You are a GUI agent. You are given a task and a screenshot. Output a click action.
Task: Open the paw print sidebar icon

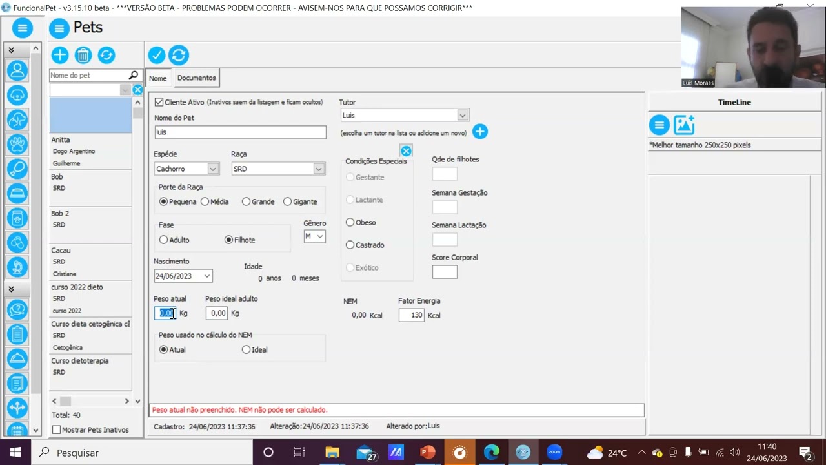pos(17,144)
